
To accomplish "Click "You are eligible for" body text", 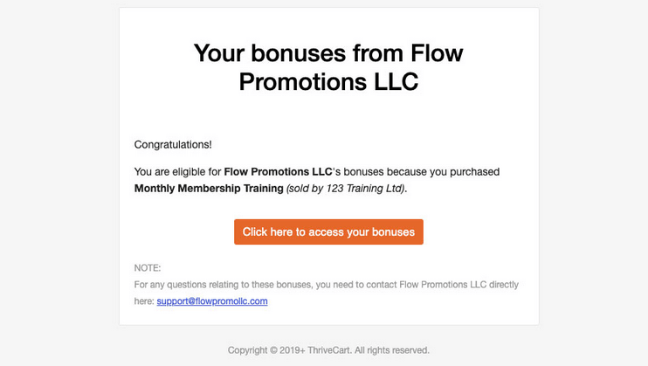I will click(x=177, y=172).
